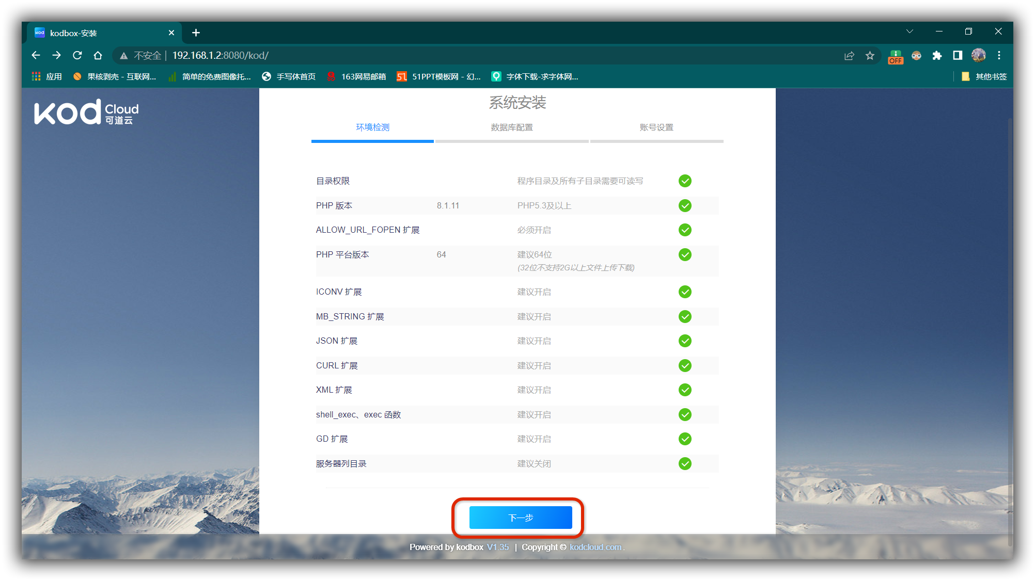The image size is (1035, 581).
Task: Click the 必须开启 requirement text
Action: click(534, 230)
